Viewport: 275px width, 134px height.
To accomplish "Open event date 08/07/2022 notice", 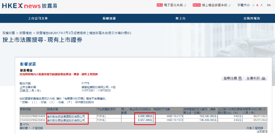I will (x=261, y=116).
